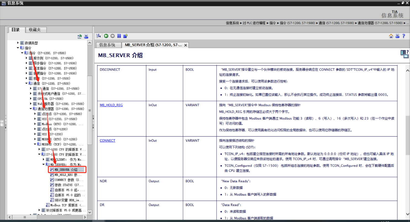Viewport: 410px width, 222px height.
Task: Collapse the 通信 (S7-1200, S7-1500) node
Action: (26, 83)
